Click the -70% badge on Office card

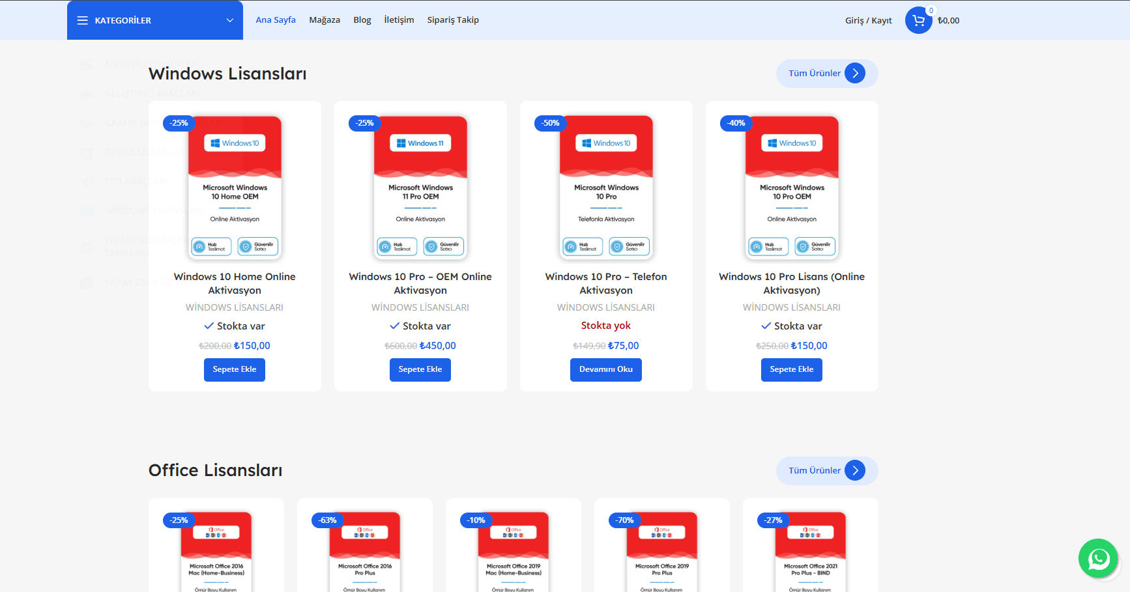(x=625, y=520)
